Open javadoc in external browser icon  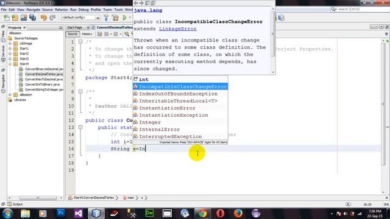(x=147, y=3)
